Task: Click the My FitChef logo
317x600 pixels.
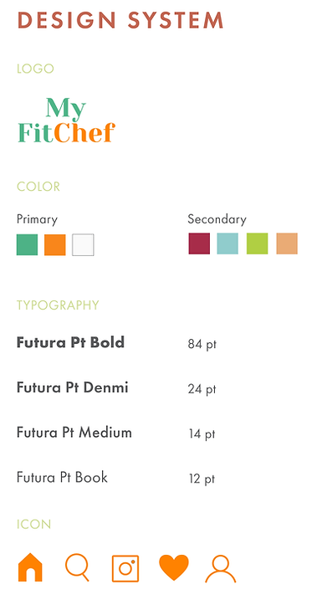Action: click(67, 121)
